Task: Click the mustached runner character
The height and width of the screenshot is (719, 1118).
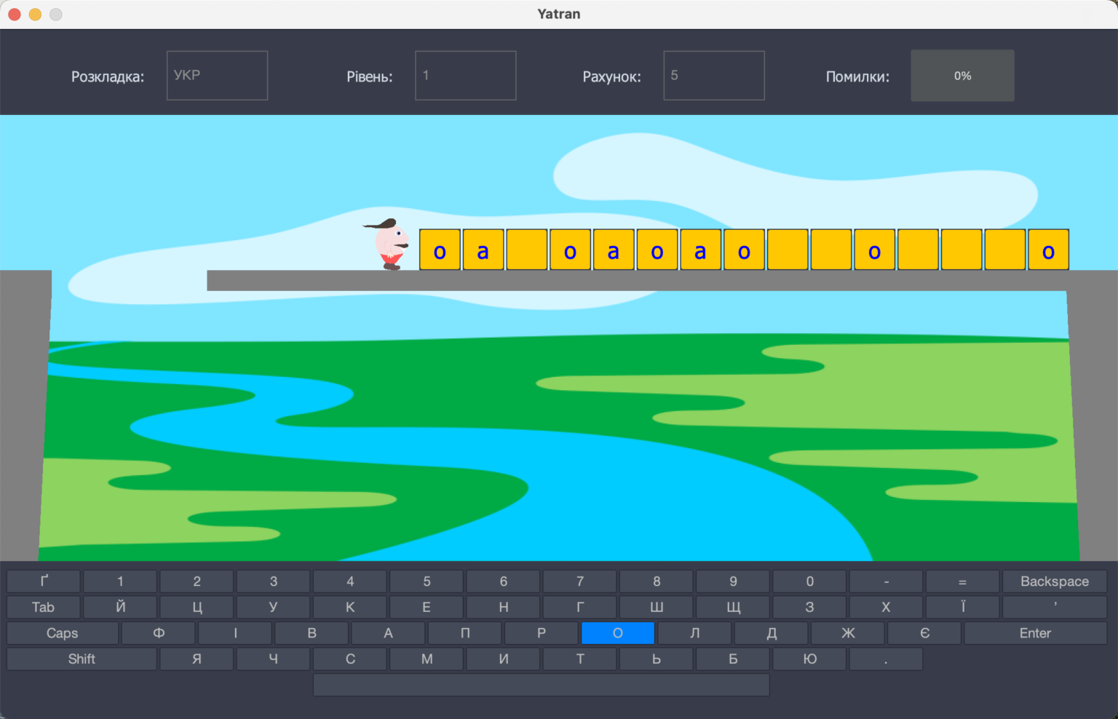Action: coord(389,245)
